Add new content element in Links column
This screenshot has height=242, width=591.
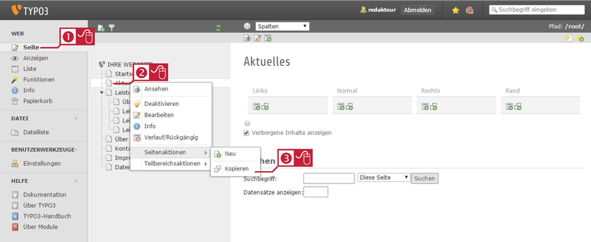click(x=256, y=107)
